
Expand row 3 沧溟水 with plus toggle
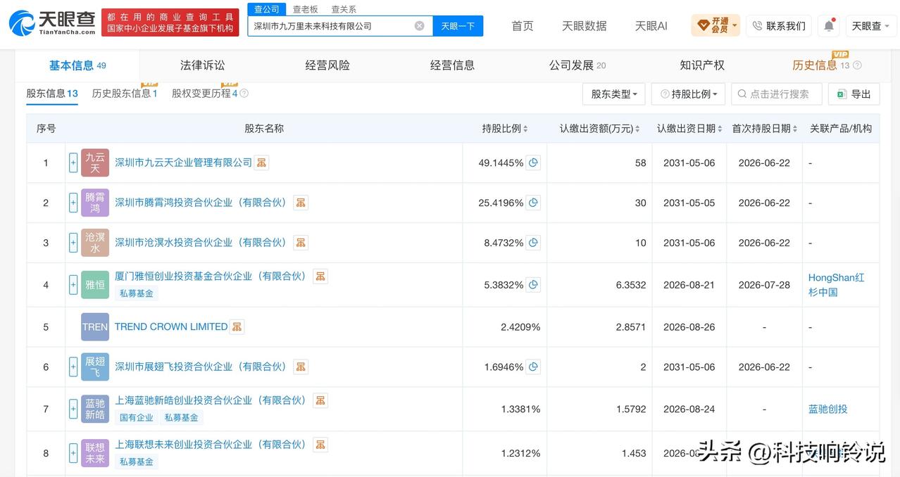click(x=73, y=243)
